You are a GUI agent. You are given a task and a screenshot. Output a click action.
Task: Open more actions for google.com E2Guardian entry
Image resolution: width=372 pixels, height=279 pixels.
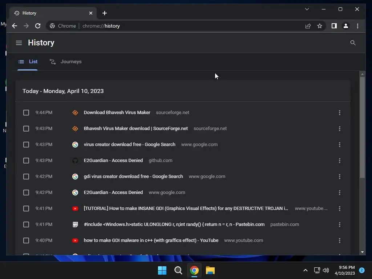pyautogui.click(x=340, y=193)
